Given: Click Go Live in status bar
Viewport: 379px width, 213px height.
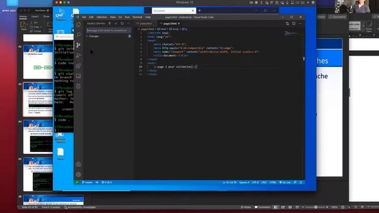Looking at the screenshot, I should [x=285, y=182].
